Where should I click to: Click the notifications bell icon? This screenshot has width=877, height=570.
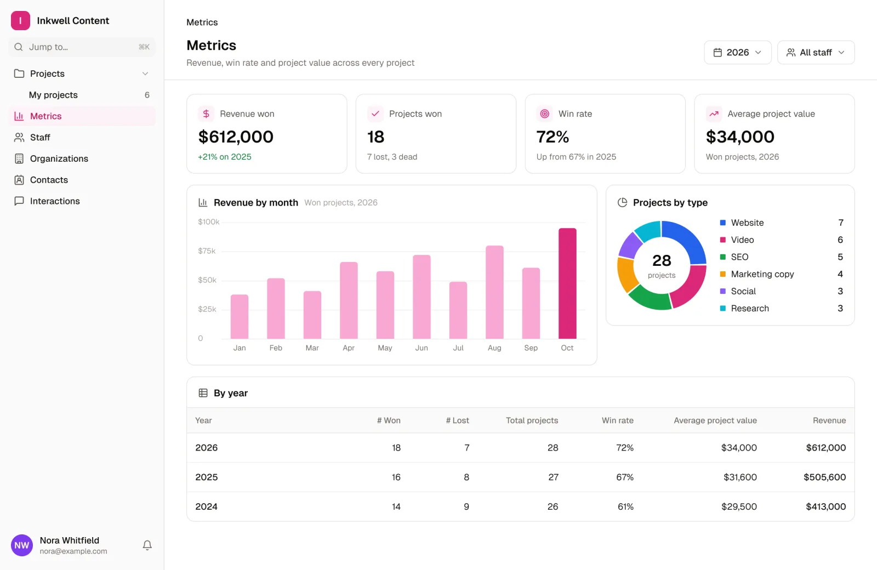(x=147, y=545)
